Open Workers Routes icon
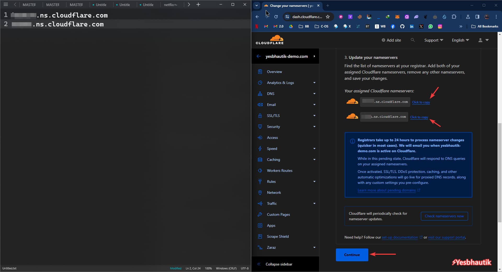The height and width of the screenshot is (272, 502). 260,171
